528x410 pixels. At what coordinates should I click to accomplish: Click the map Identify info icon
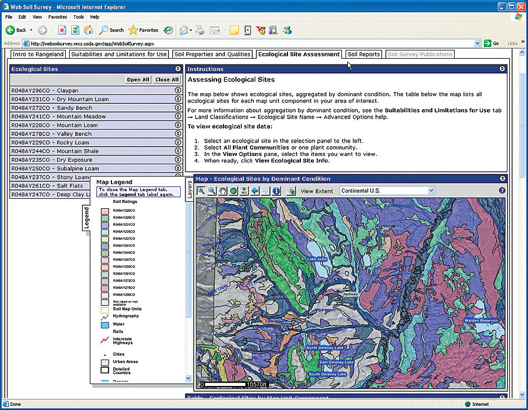(276, 191)
